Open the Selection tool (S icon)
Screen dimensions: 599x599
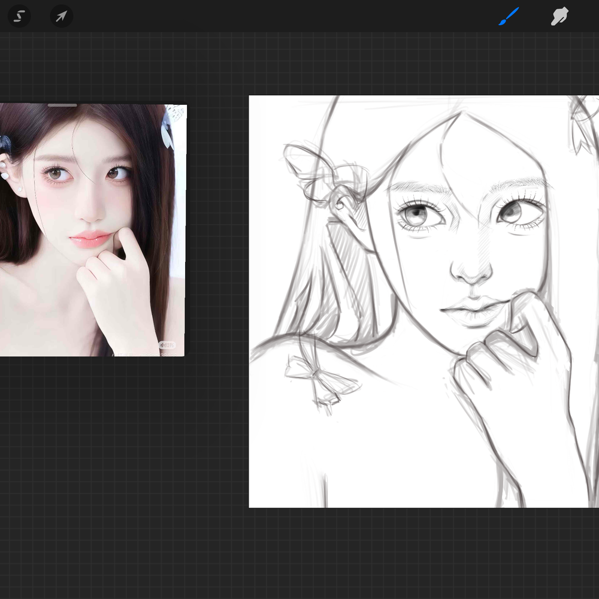click(19, 16)
